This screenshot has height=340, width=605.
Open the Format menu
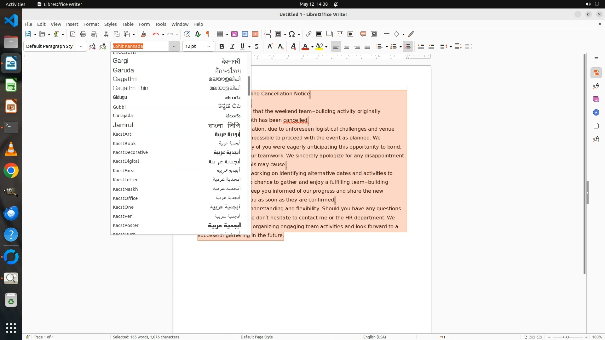coord(91,24)
